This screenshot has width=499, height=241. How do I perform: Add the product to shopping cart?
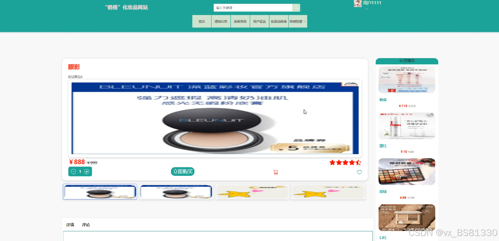pyautogui.click(x=276, y=173)
